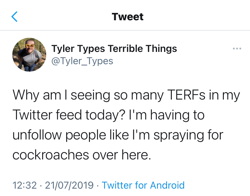250x196 pixels.
Task: Click the 21/07/2019 date
Action: coord(69,185)
